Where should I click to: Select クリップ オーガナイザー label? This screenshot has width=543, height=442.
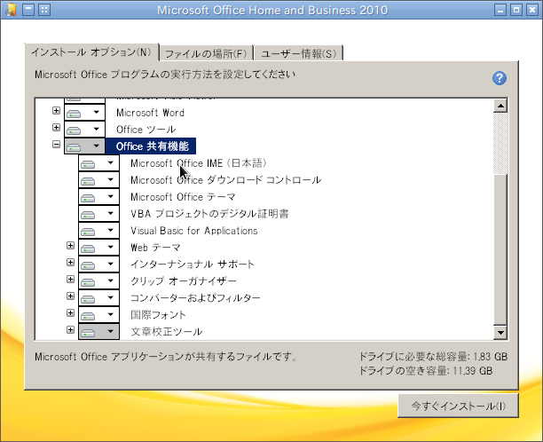[184, 281]
